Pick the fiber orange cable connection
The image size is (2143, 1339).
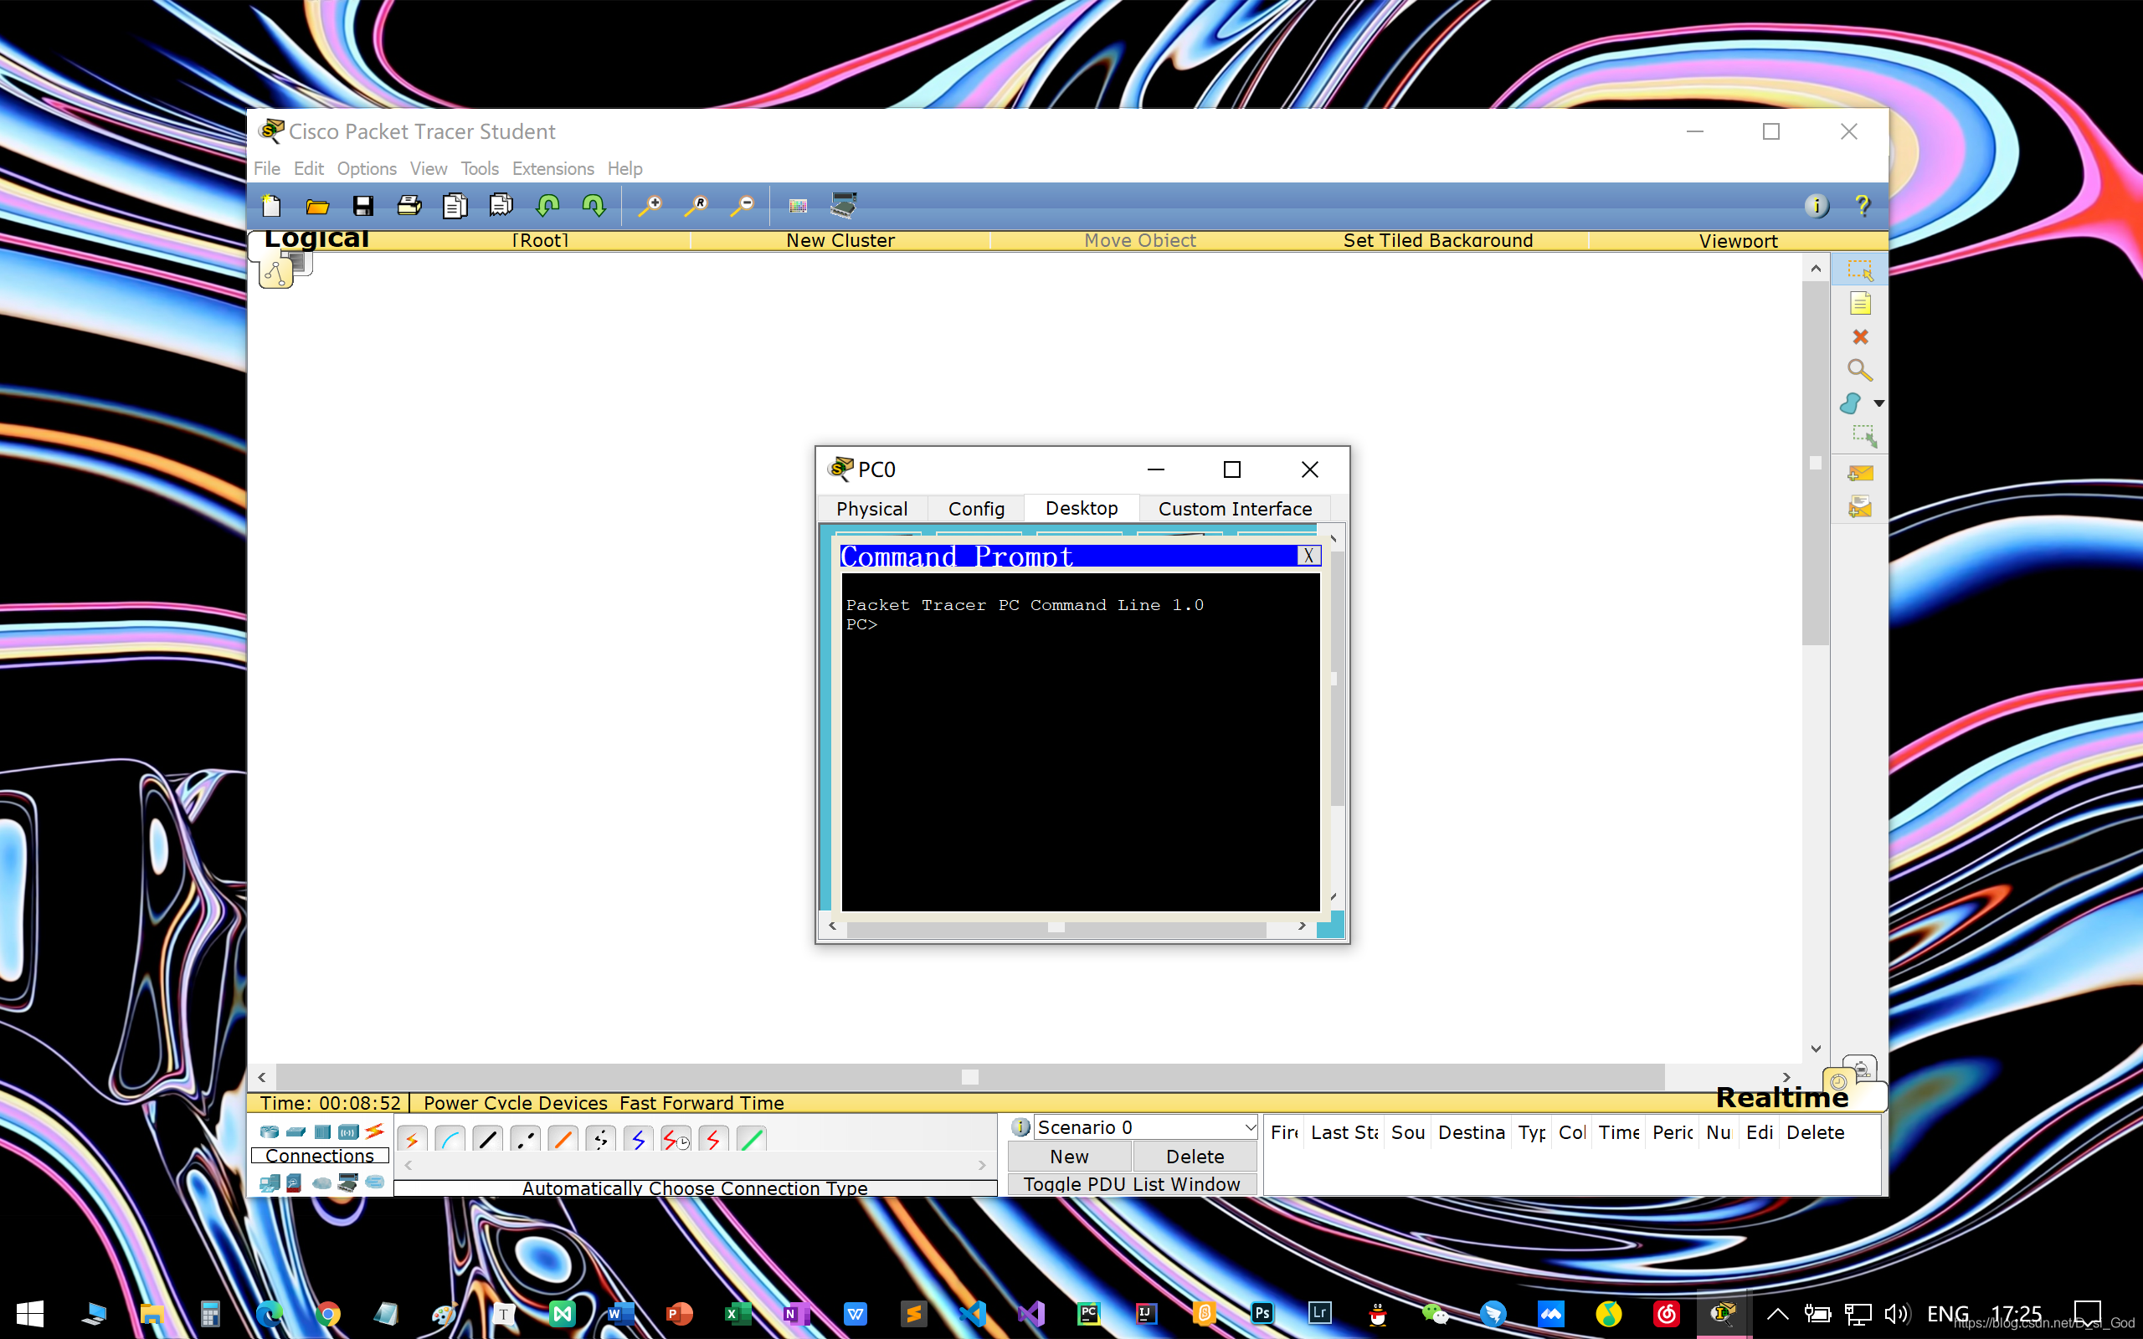pos(563,1140)
